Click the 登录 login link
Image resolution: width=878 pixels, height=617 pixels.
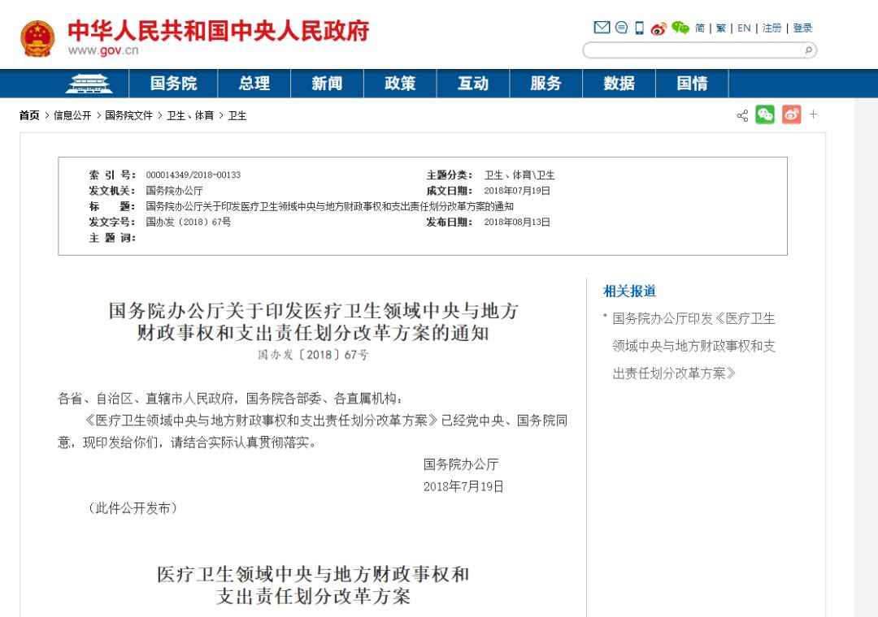[x=802, y=27]
